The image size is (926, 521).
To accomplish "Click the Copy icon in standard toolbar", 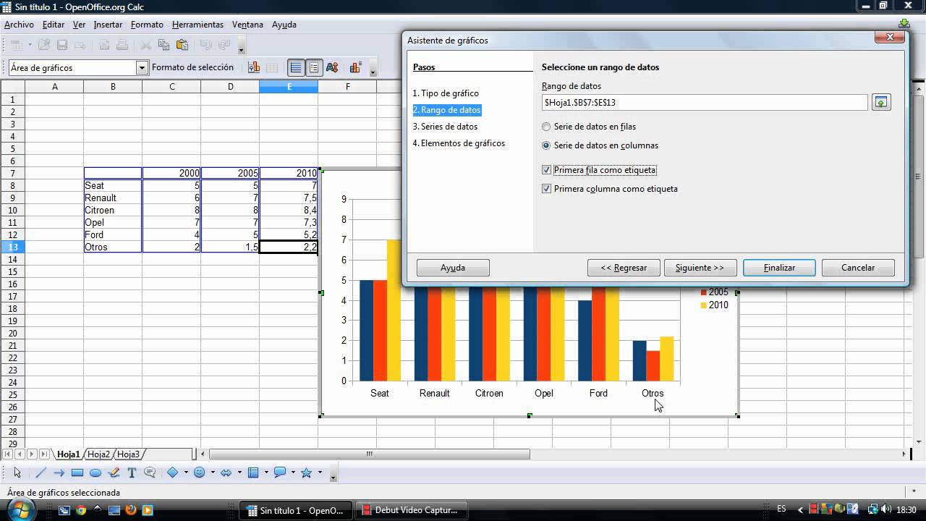I will click(x=163, y=45).
